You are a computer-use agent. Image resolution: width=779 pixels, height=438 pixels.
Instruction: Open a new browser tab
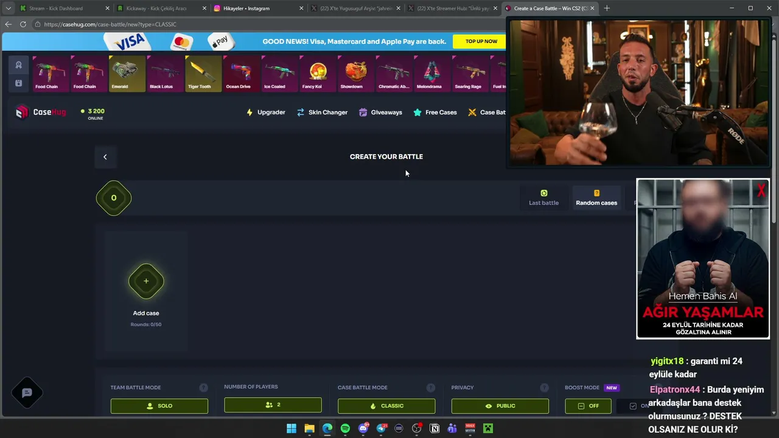coord(607,9)
